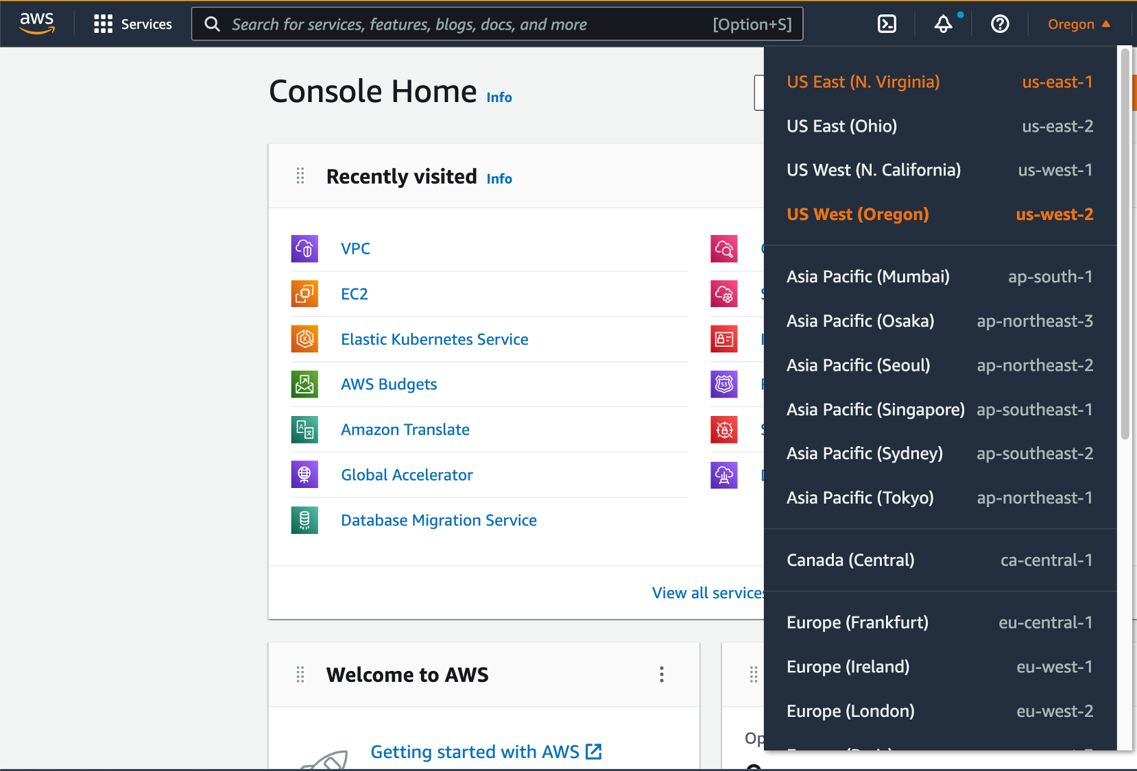Select Canada (Central) region
1137x771 pixels.
(940, 561)
